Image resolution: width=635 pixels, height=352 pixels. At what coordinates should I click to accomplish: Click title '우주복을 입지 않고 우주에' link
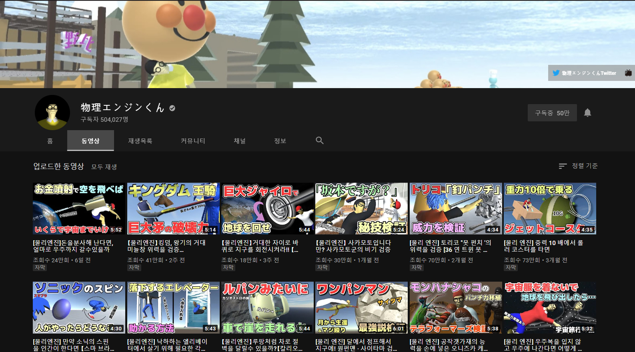(543, 345)
